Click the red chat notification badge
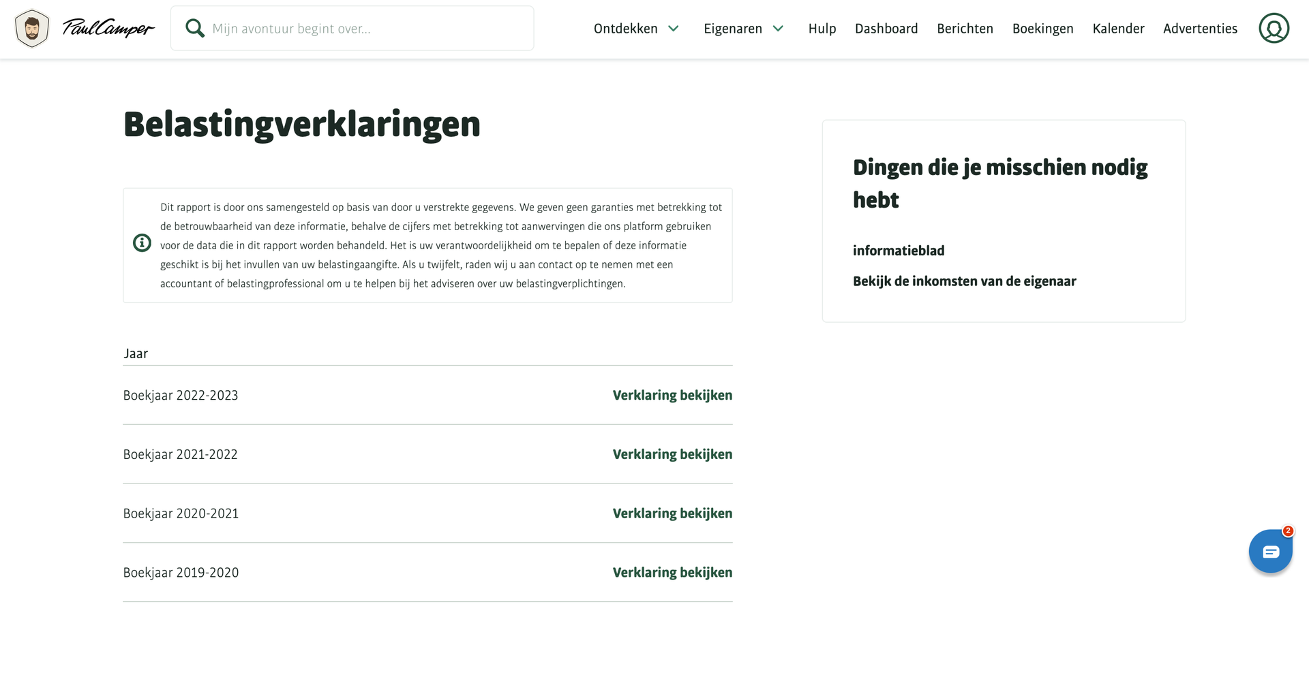This screenshot has height=698, width=1309. pos(1288,531)
